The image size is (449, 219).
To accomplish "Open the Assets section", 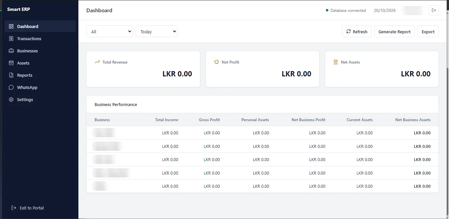I will (40, 63).
